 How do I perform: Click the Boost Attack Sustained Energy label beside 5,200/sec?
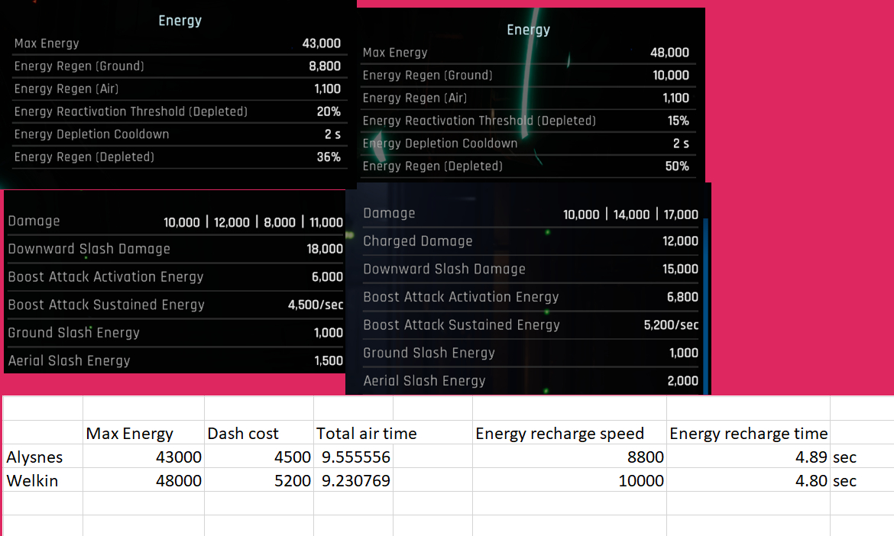[x=462, y=325]
